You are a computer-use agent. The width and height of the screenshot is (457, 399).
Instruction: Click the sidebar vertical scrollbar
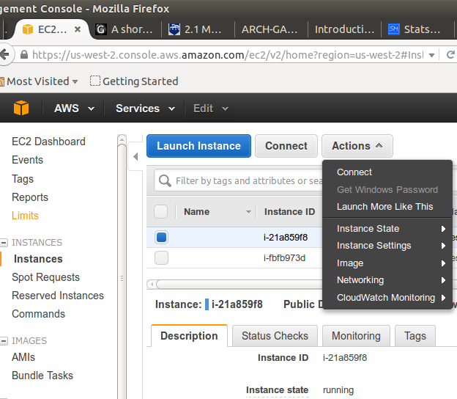122,220
